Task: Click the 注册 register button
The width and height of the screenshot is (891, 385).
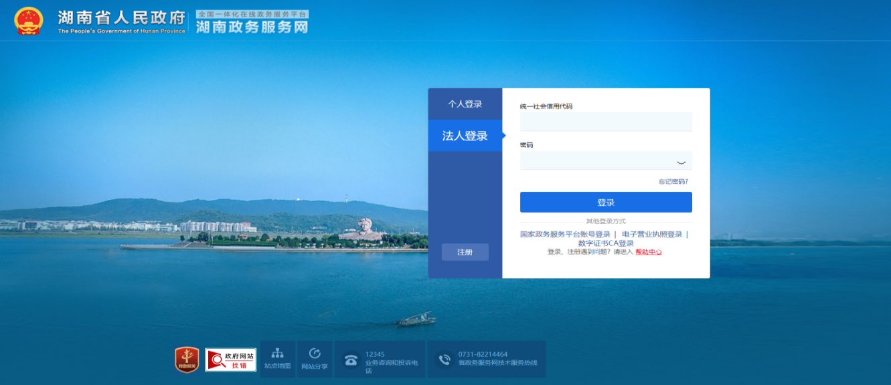Action: [x=465, y=252]
